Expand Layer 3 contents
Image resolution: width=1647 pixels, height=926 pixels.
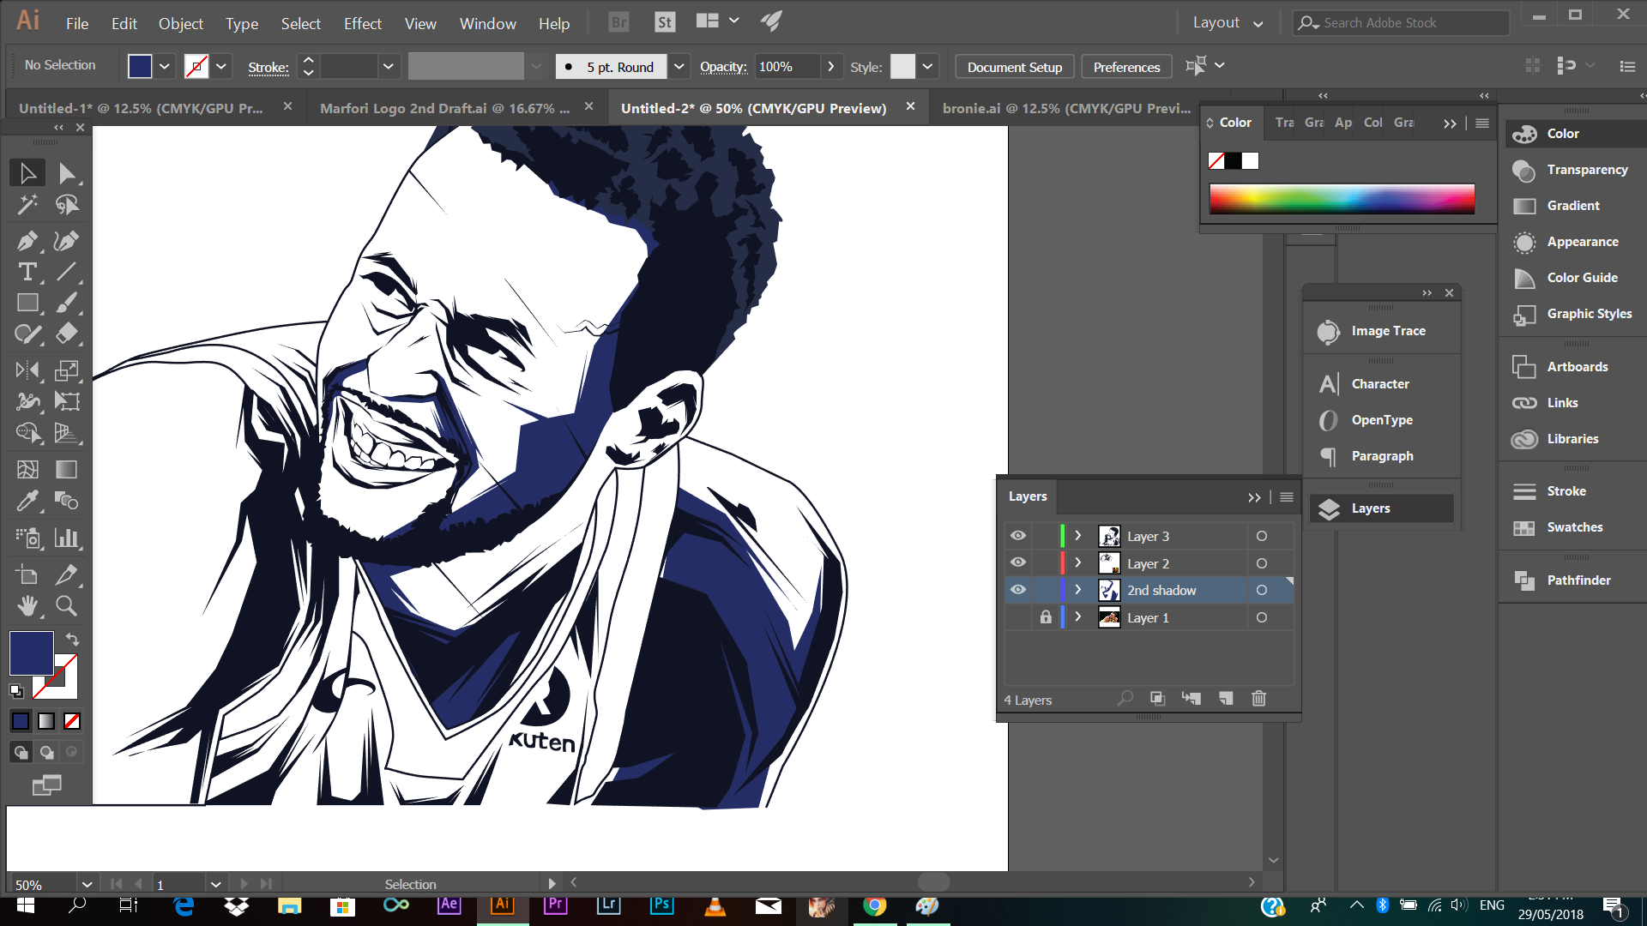1078,536
